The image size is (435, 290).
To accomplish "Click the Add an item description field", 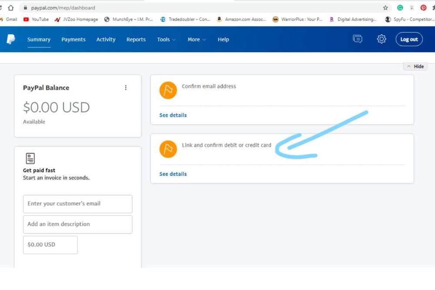I will 77,224.
